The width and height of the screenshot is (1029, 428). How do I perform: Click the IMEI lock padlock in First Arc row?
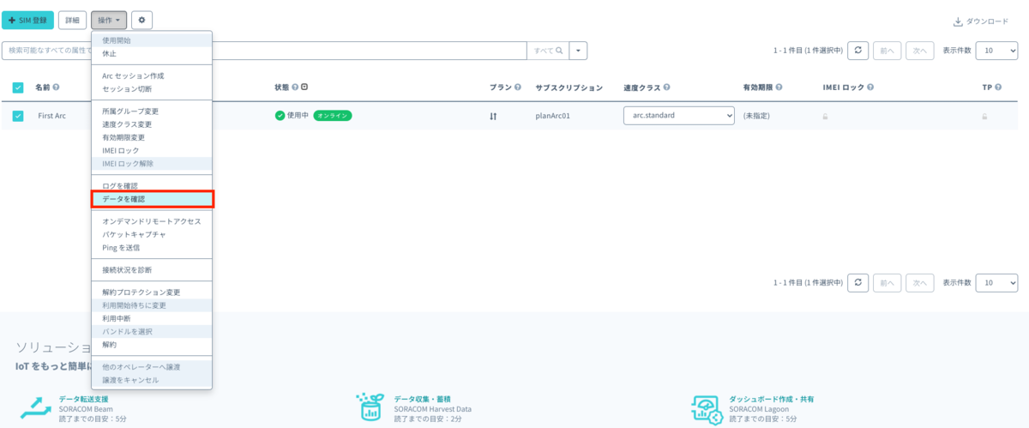(825, 116)
